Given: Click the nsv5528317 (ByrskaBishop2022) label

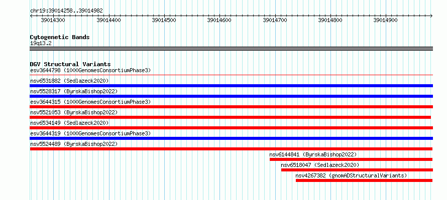Looking at the screenshot, I should pyautogui.click(x=74, y=91).
